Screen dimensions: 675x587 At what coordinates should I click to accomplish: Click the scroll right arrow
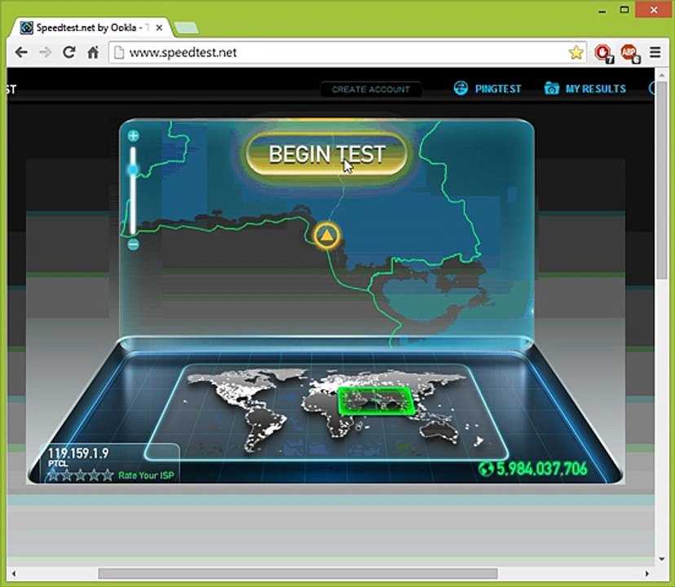pyautogui.click(x=646, y=574)
